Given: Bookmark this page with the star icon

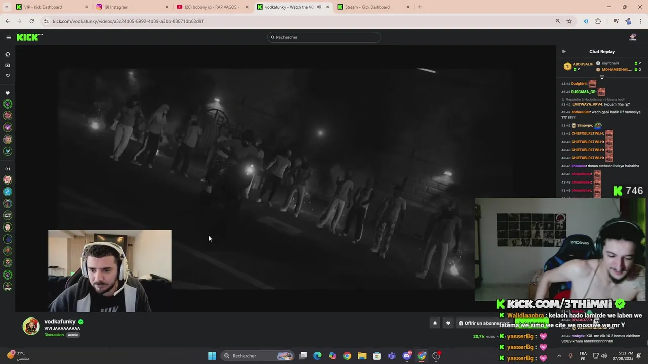Looking at the screenshot, I should pyautogui.click(x=569, y=21).
